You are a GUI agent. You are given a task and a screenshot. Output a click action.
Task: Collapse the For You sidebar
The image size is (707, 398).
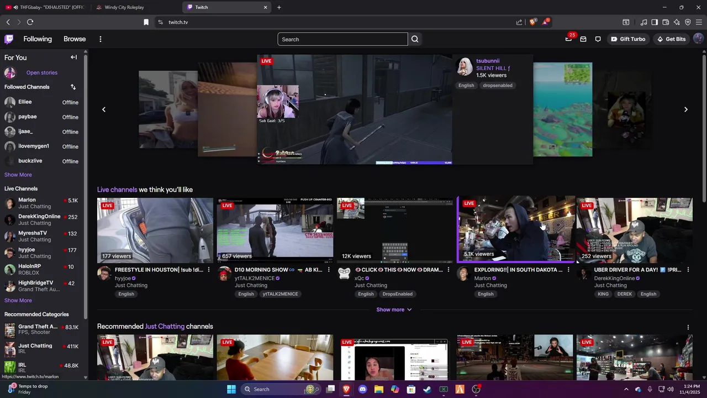73,57
